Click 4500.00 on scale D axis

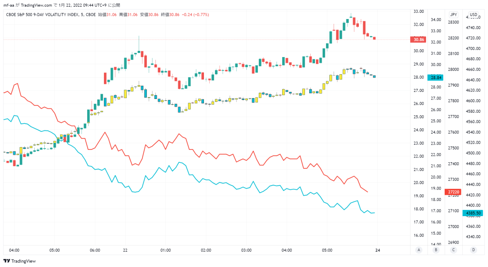473,153
